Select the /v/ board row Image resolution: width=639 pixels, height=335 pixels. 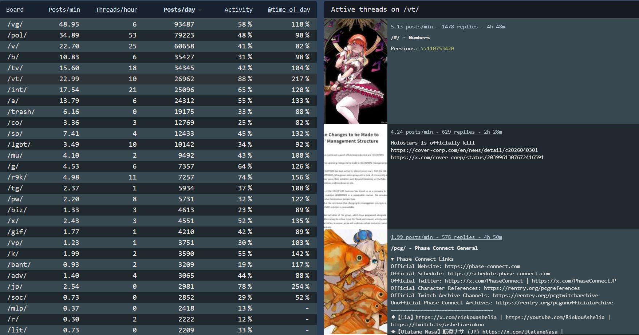(x=158, y=46)
